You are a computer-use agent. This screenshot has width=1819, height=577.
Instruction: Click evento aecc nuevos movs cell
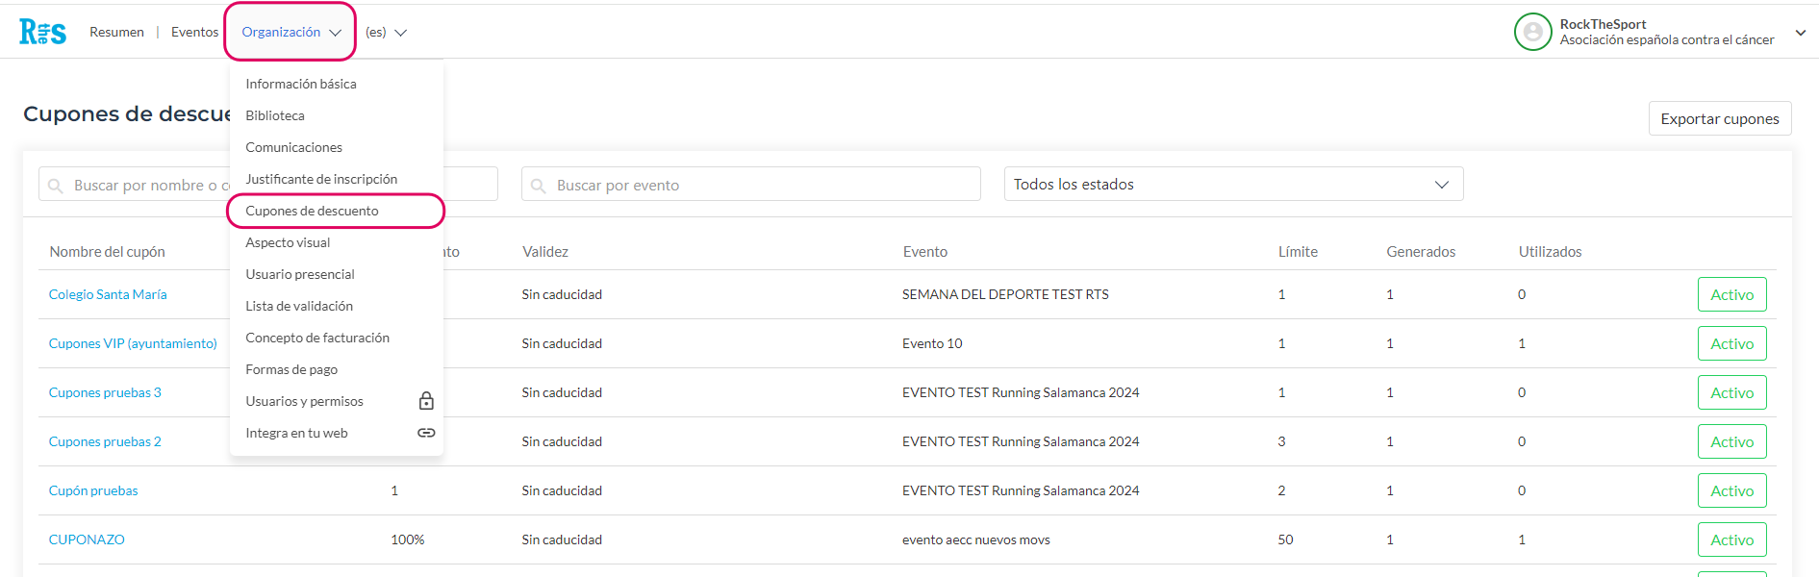pyautogui.click(x=975, y=539)
